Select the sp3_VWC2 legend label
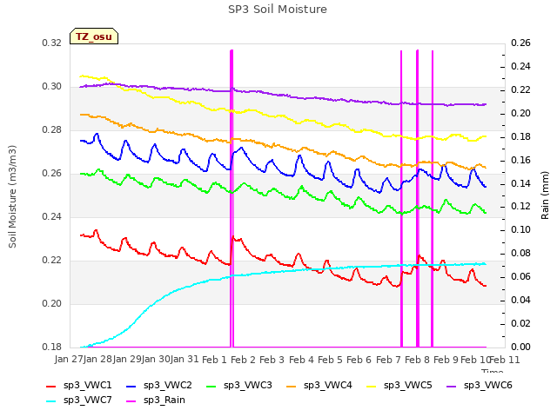Screen dimensions: 557x417 [x=168, y=386]
